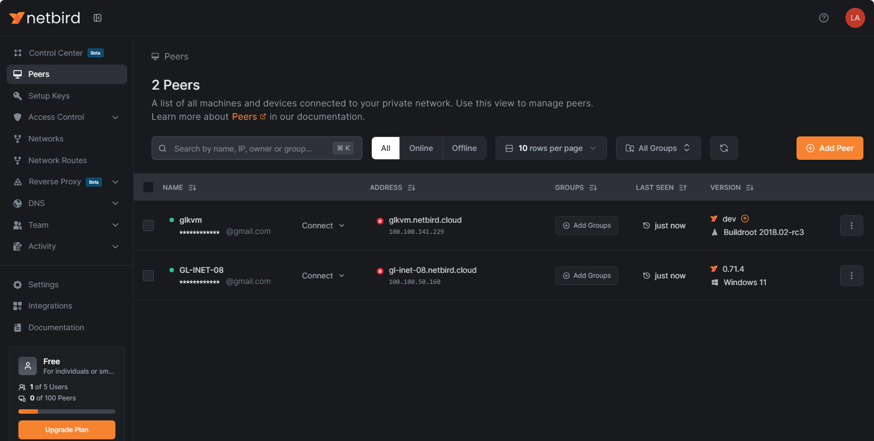Refresh the peers list
Screen dimensions: 874x441
point(724,148)
